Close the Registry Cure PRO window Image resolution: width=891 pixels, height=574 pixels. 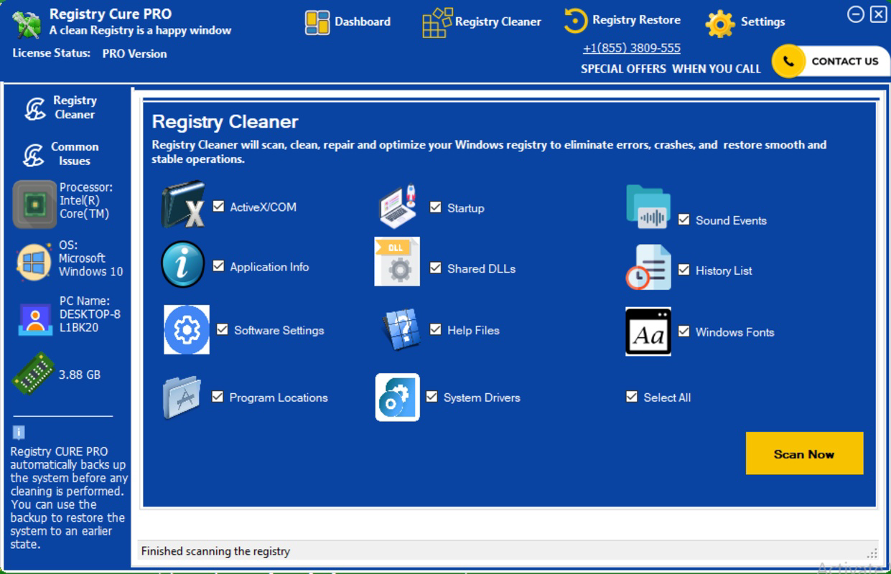(x=878, y=14)
